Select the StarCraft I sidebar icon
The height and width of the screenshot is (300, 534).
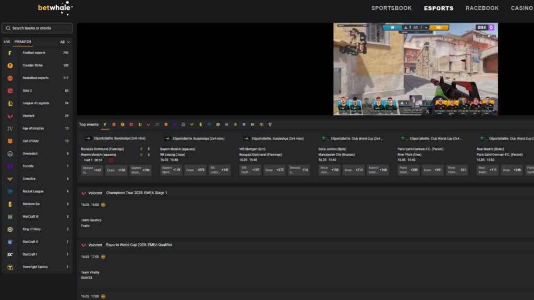coord(10,254)
